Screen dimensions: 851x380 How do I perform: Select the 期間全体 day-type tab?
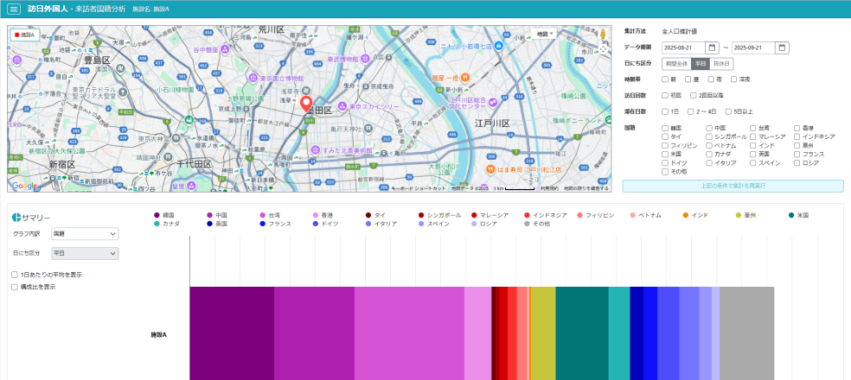(675, 63)
